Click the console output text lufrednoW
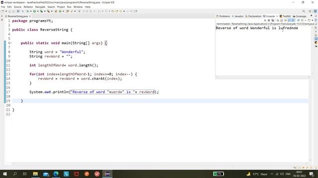The image size is (318, 178). coord(288,28)
